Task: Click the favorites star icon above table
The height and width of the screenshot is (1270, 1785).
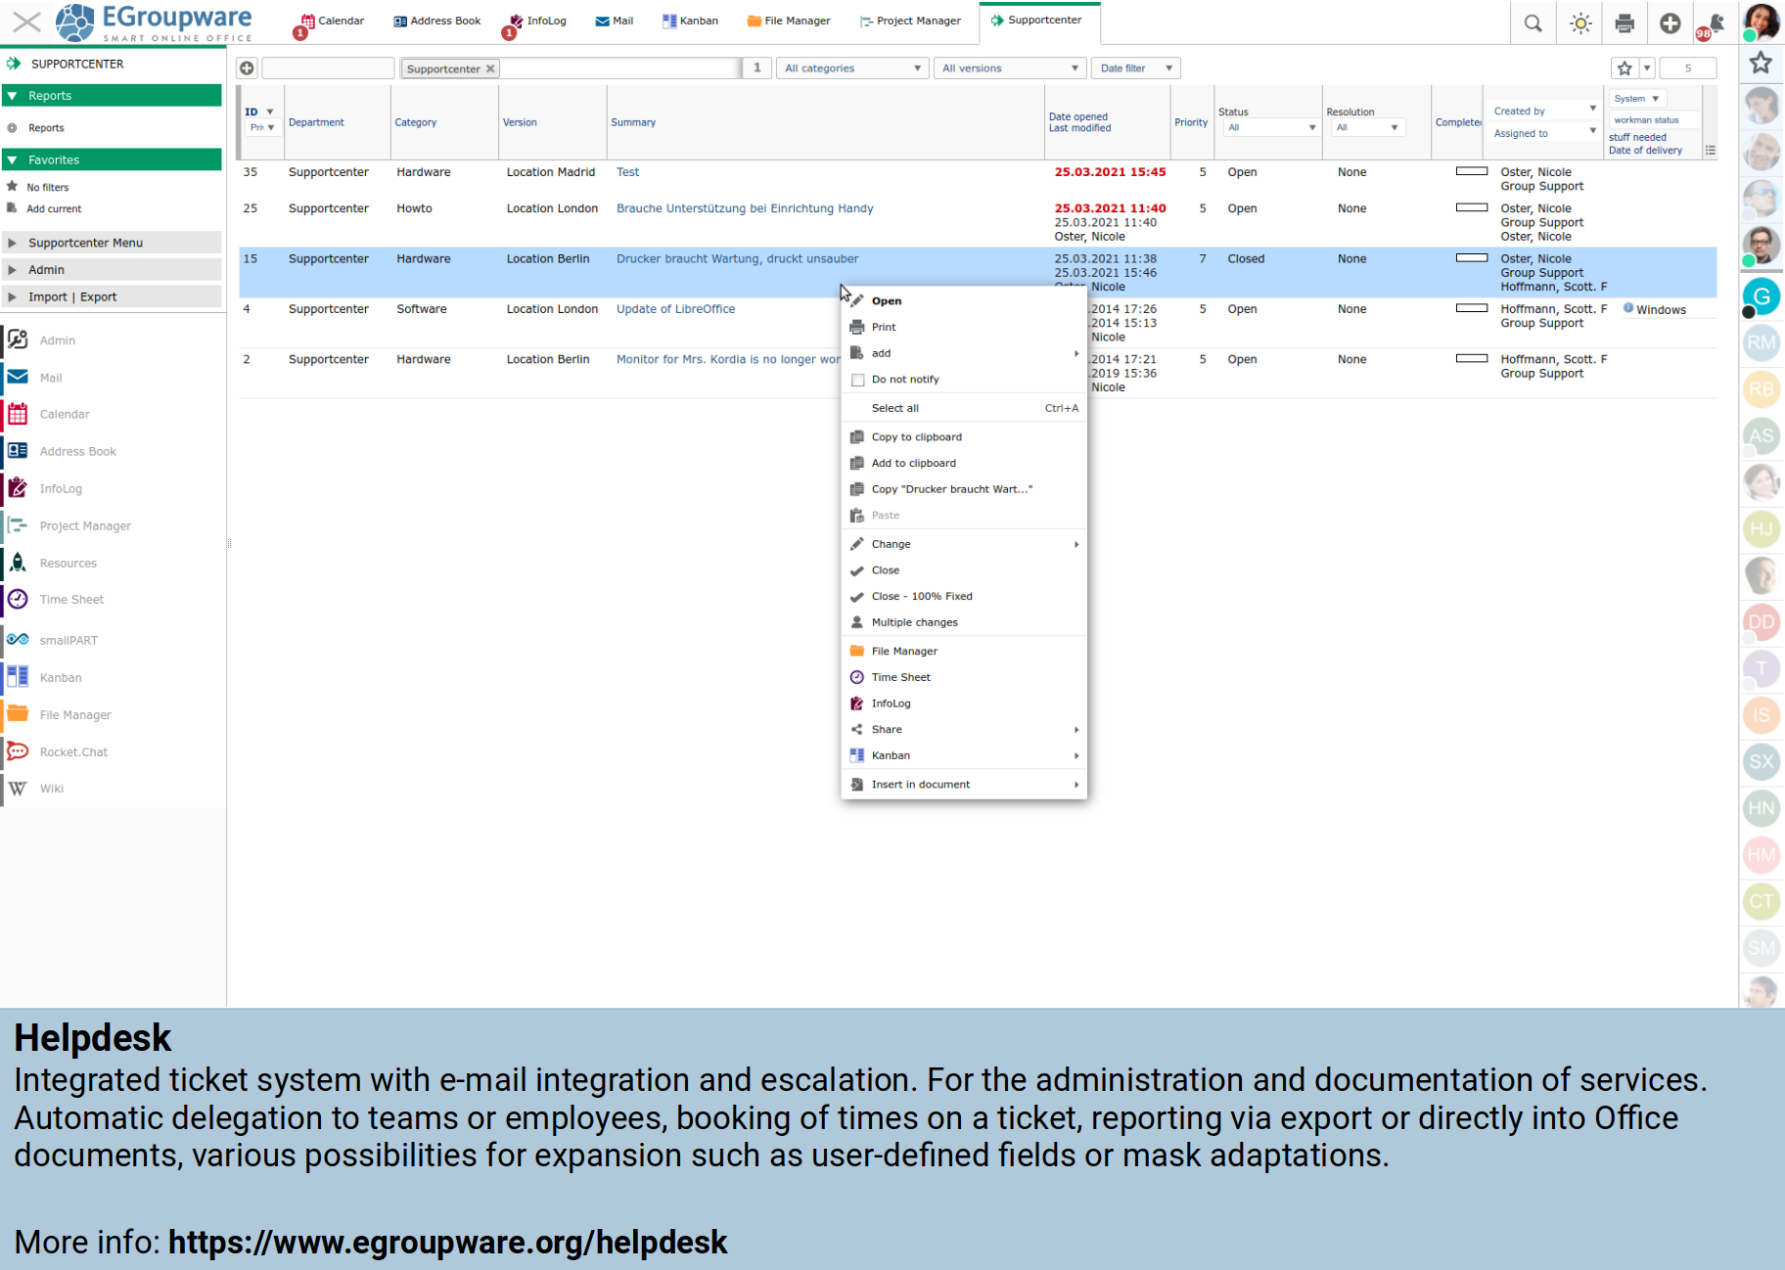Action: (1625, 68)
